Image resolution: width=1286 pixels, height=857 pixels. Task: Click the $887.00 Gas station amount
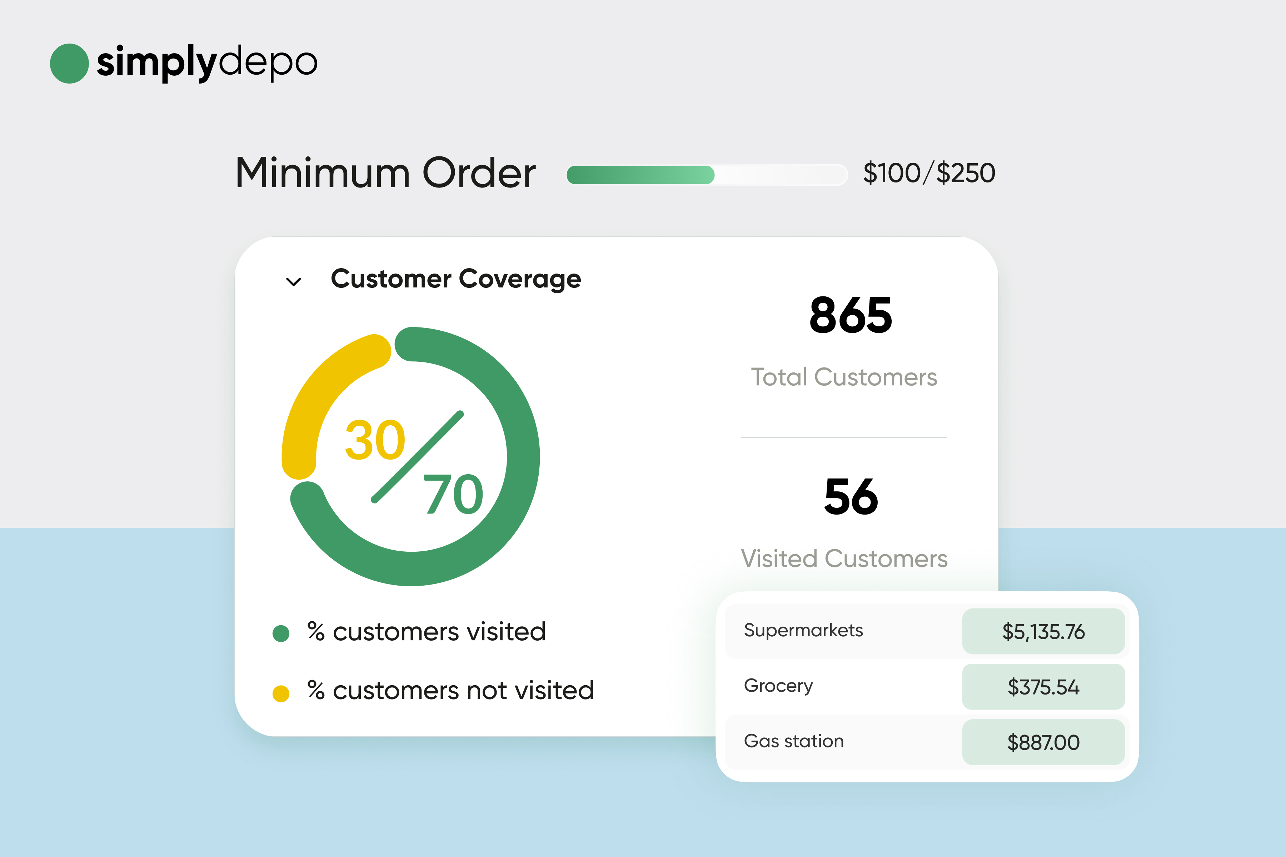point(1043,742)
